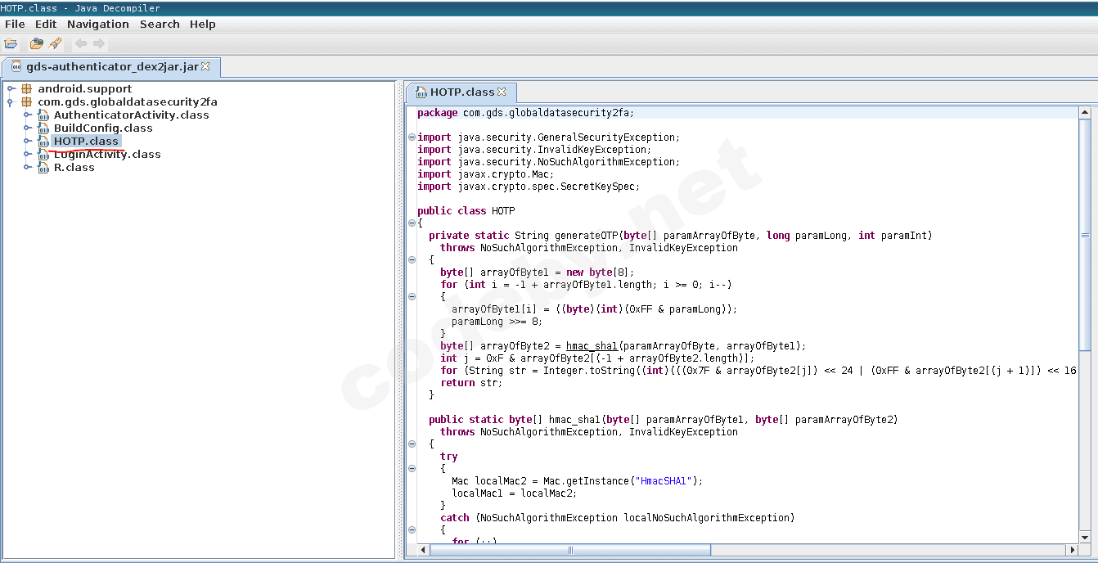Expand the AuthenticatorActivity.class node
This screenshot has height=563, width=1098.
(x=27, y=115)
